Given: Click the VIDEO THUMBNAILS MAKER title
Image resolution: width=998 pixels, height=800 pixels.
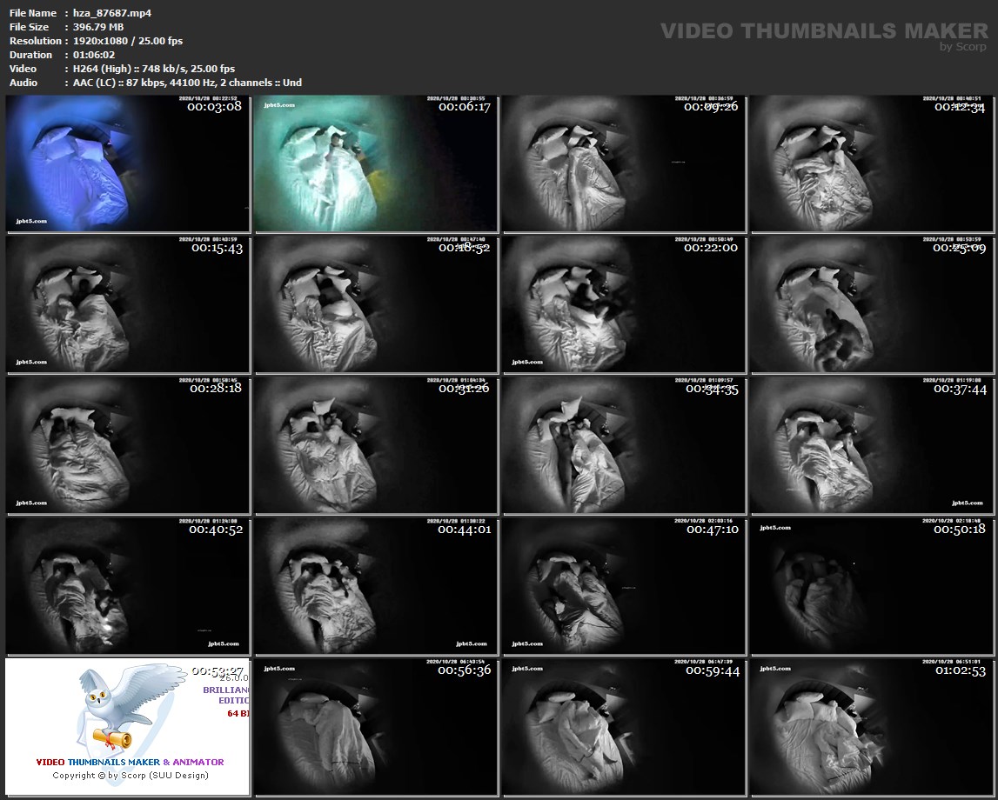Looking at the screenshot, I should 824,30.
